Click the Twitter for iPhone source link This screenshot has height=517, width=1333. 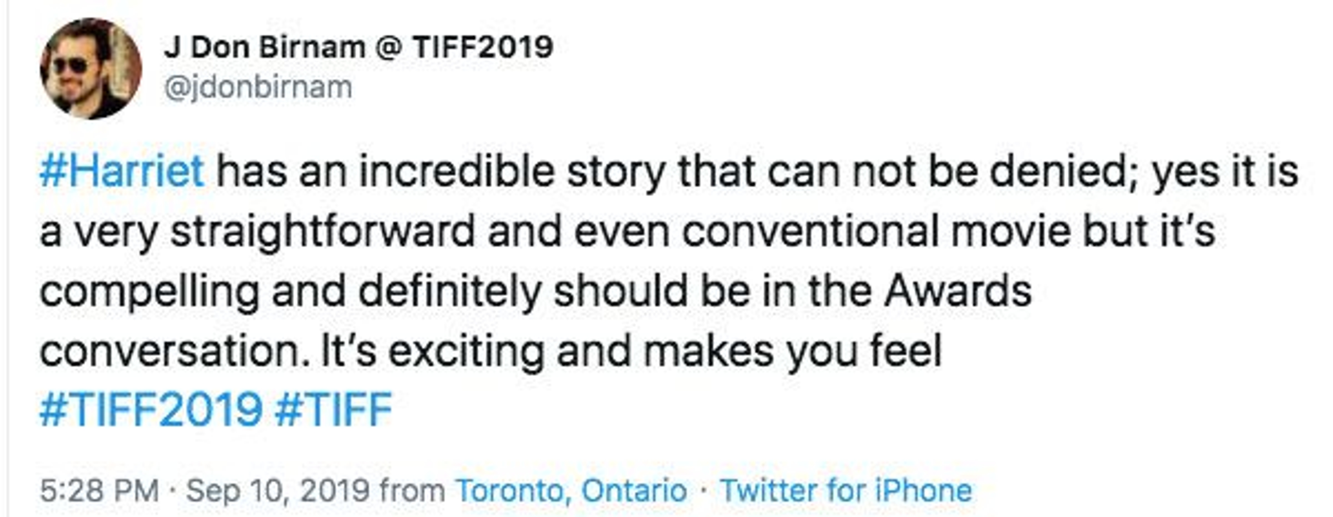point(846,490)
